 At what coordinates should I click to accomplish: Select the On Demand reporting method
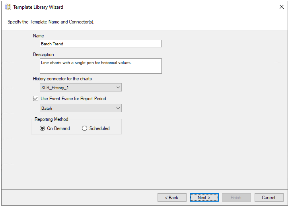pos(42,128)
